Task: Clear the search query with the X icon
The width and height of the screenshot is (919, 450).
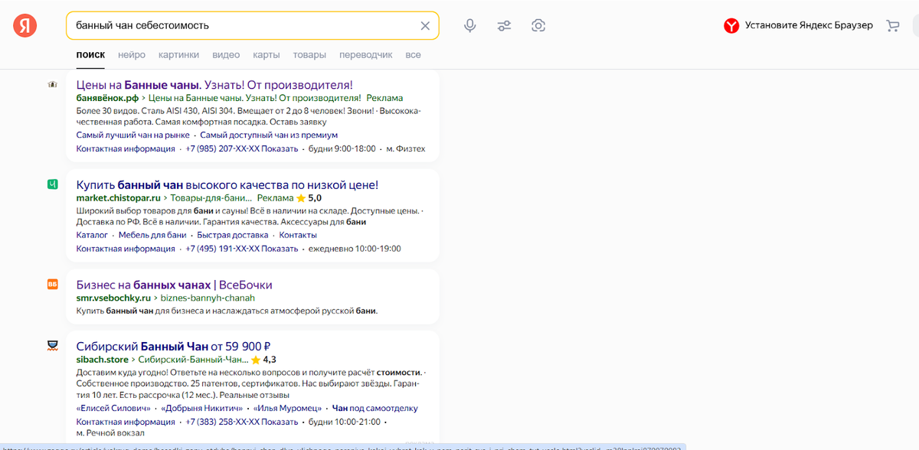Action: (425, 25)
